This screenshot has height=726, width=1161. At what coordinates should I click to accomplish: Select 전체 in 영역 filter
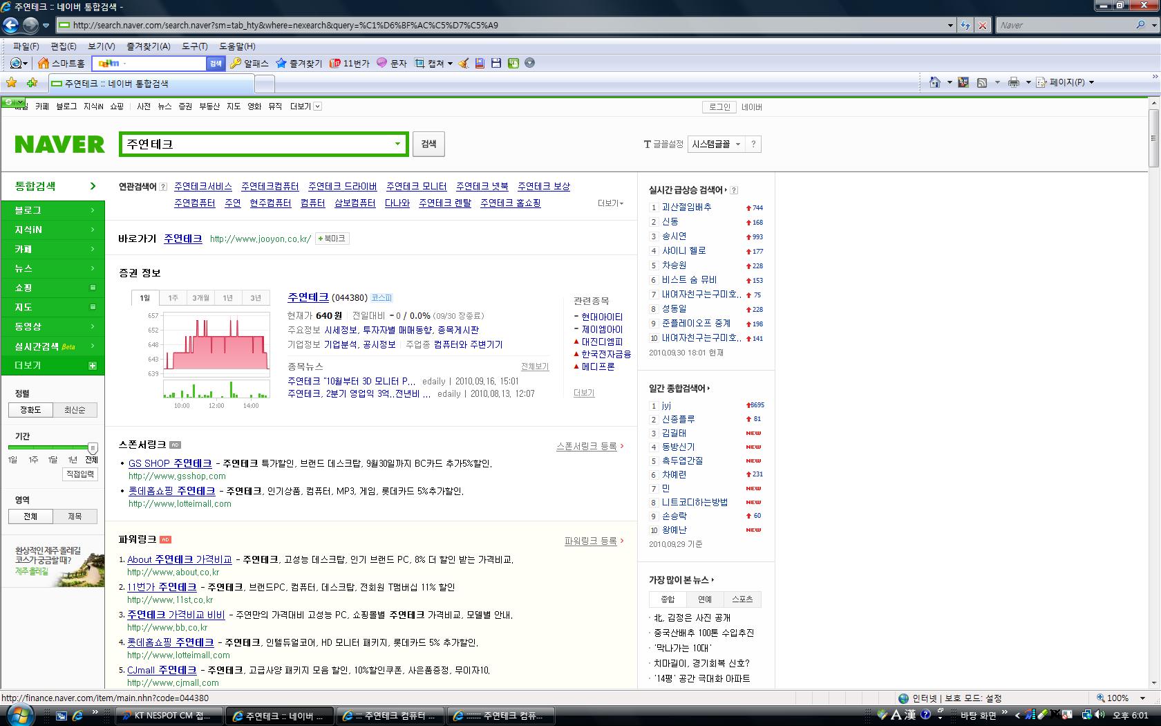pyautogui.click(x=30, y=516)
